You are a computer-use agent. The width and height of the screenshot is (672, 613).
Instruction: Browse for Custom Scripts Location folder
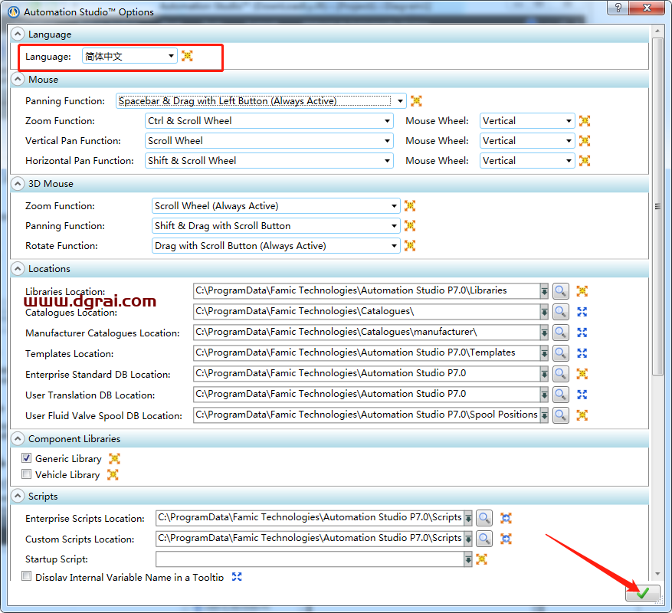click(484, 539)
